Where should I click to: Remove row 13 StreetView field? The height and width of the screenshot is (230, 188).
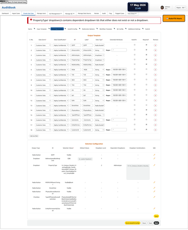(x=155, y=105)
